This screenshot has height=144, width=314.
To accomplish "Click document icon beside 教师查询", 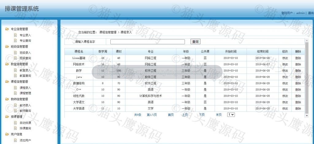I will (x=15, y=110).
